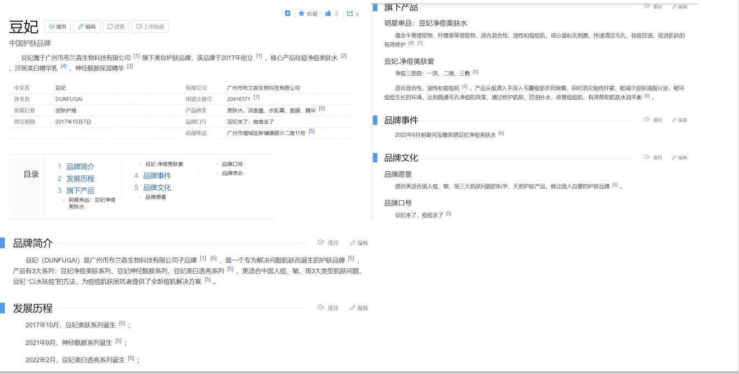Image resolution: width=739 pixels, height=374 pixels.
Task: Go to 品牌事件 in the contents list
Action: click(x=157, y=176)
